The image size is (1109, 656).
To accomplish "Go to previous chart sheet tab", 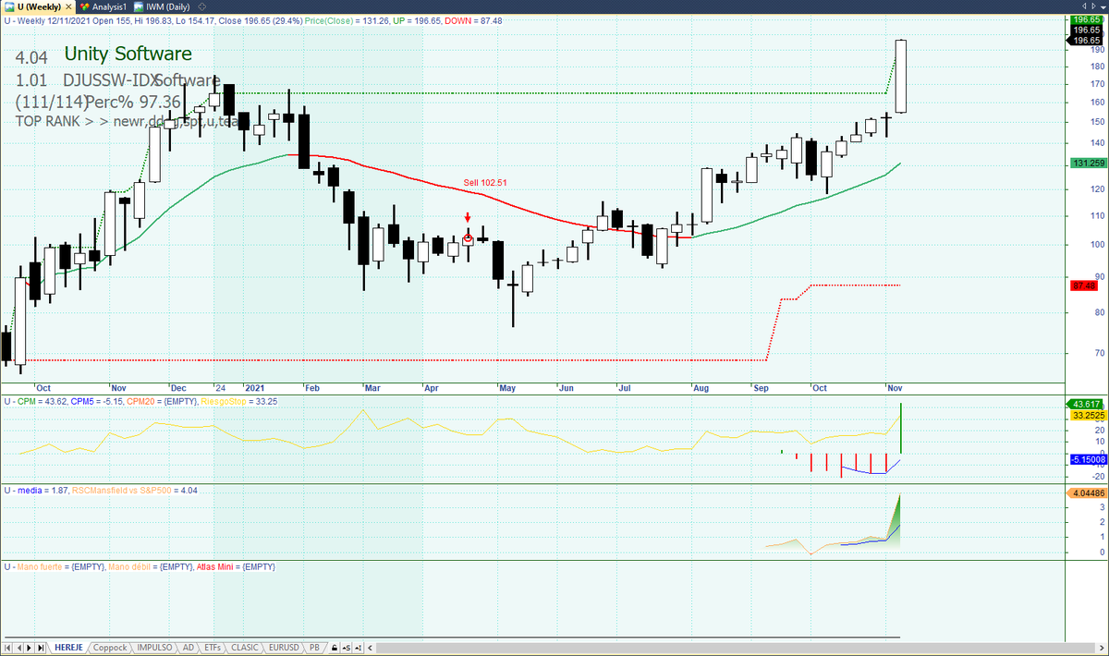I will tap(18, 647).
